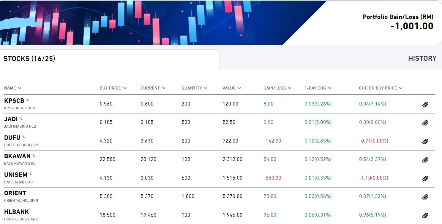Click ORIENT value 5,370.00
The width and height of the screenshot is (442, 224).
coord(232,196)
